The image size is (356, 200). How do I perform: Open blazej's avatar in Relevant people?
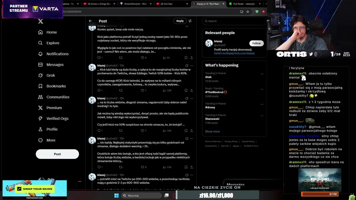coord(209,43)
